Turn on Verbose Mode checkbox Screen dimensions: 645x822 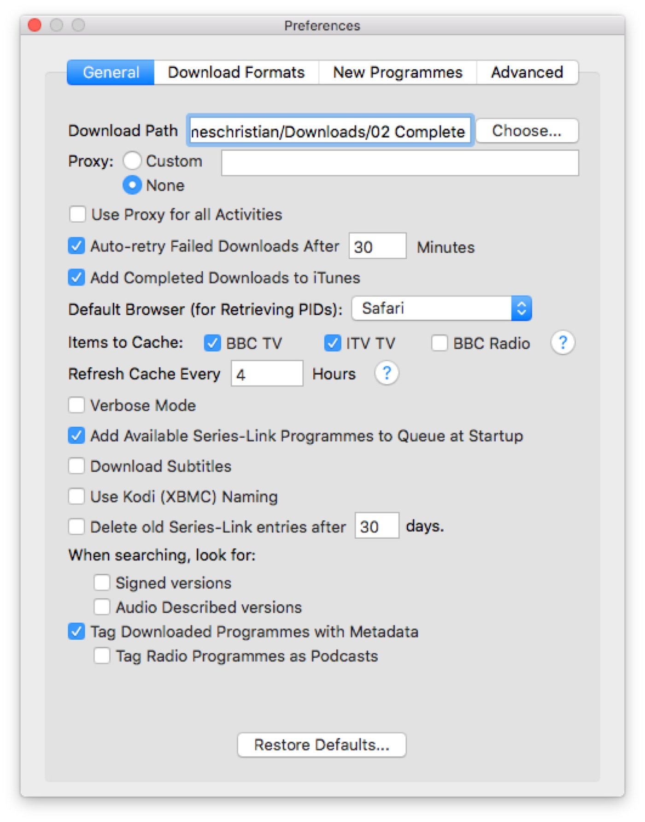[76, 405]
